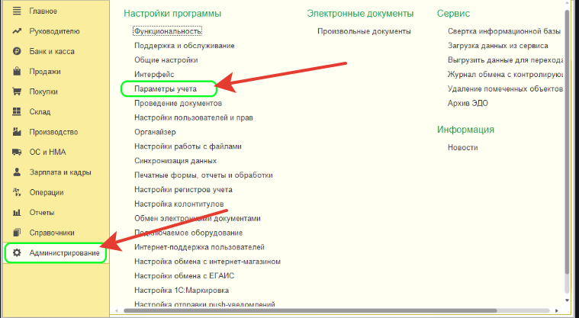
Task: Open Свертка информационной базы link
Action: 504,31
